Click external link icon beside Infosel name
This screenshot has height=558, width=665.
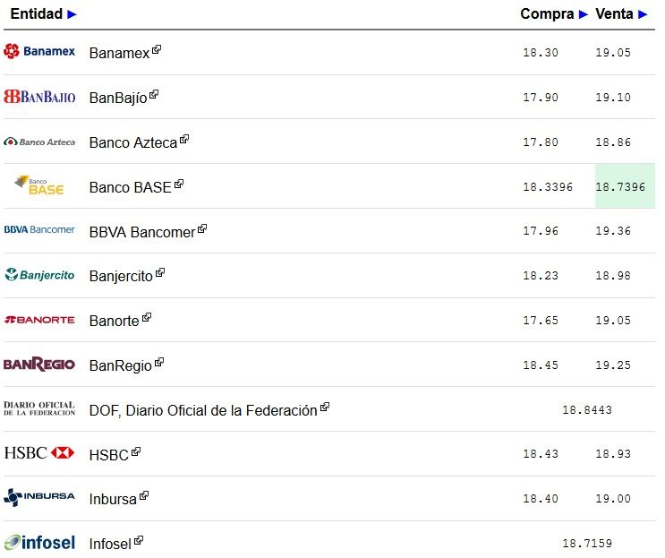coord(139,540)
